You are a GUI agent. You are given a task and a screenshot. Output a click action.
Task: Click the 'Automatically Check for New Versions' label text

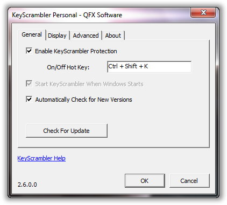click(83, 100)
